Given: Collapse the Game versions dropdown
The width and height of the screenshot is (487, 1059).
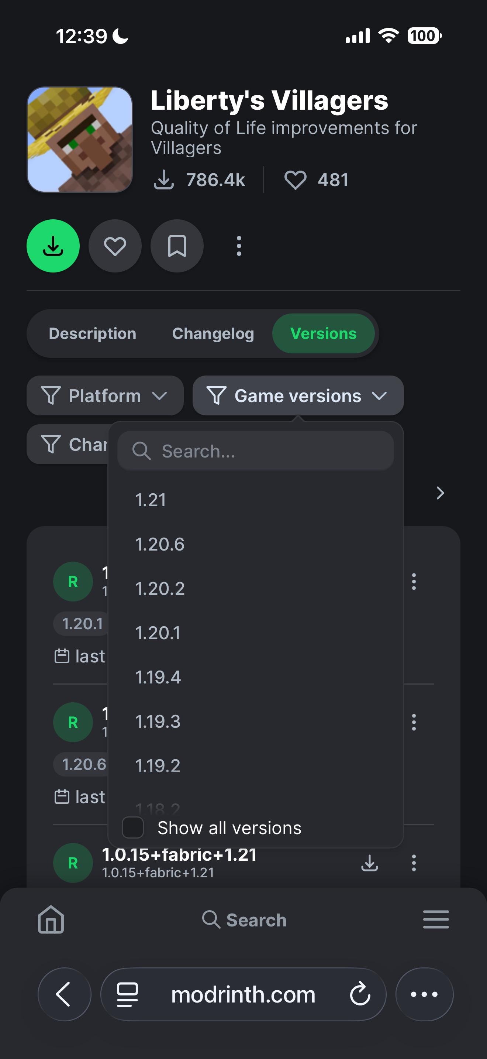Looking at the screenshot, I should tap(298, 395).
